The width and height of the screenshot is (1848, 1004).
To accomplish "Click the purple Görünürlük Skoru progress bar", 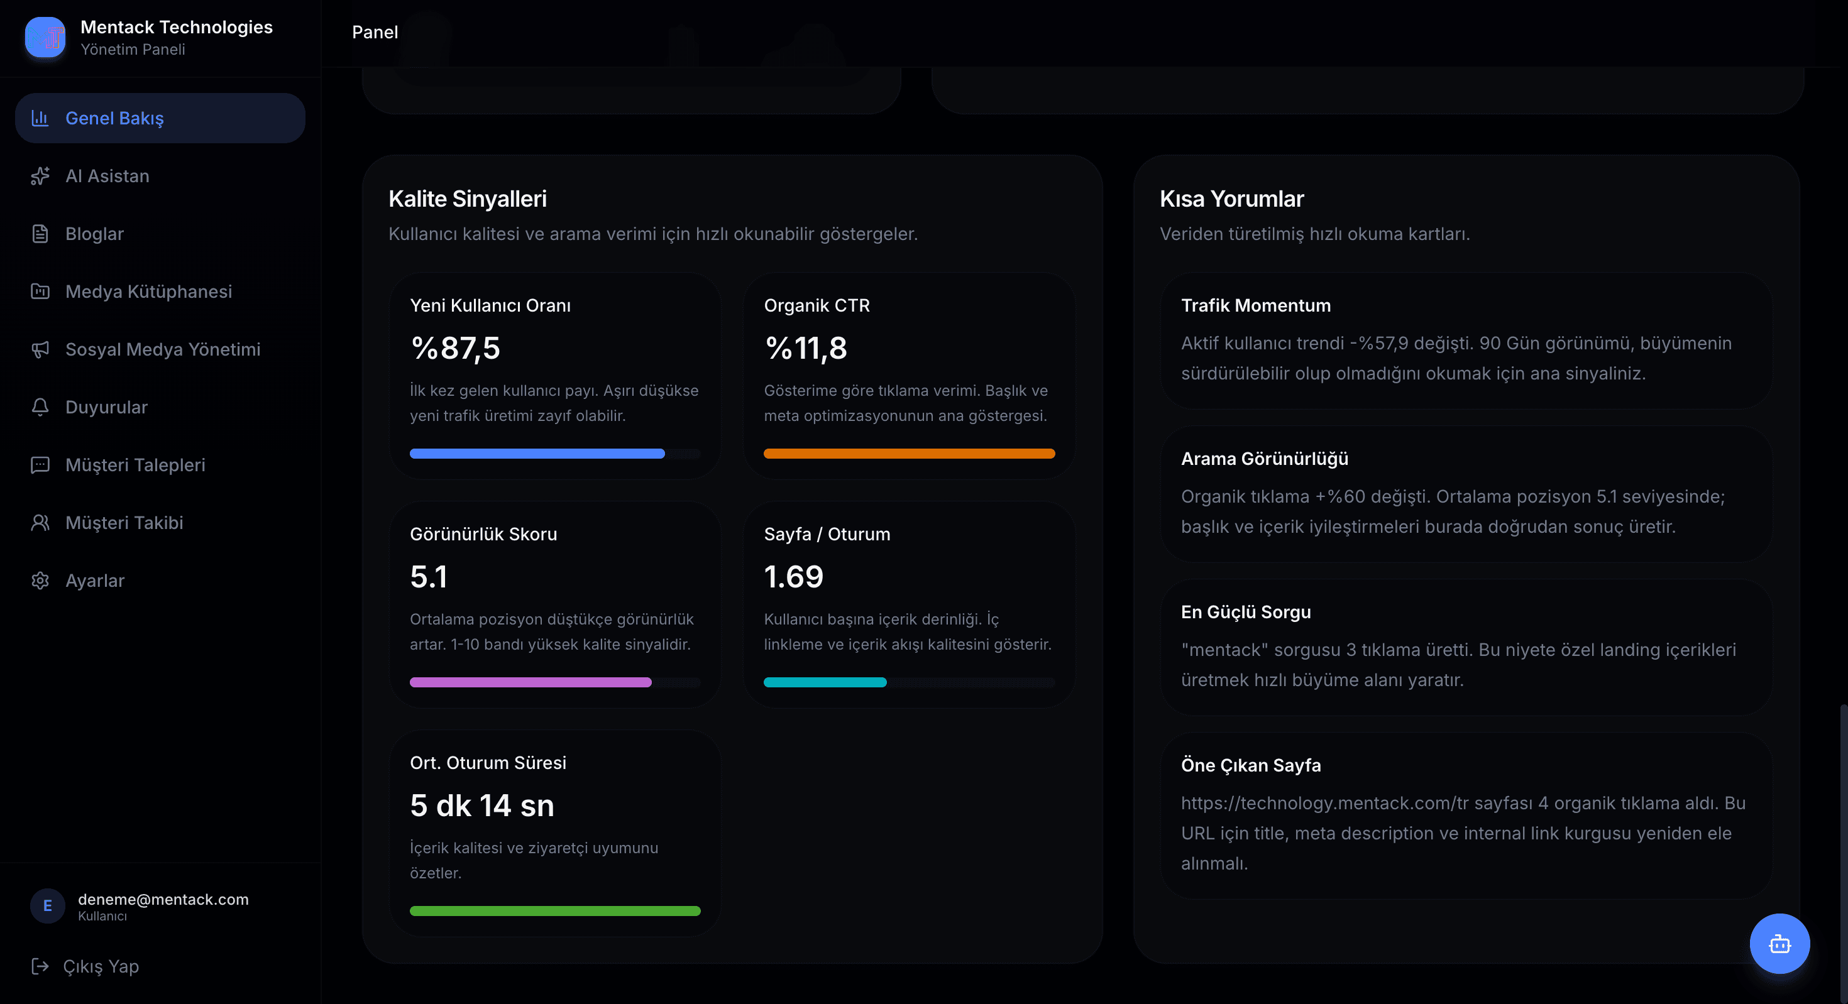I will [x=554, y=682].
